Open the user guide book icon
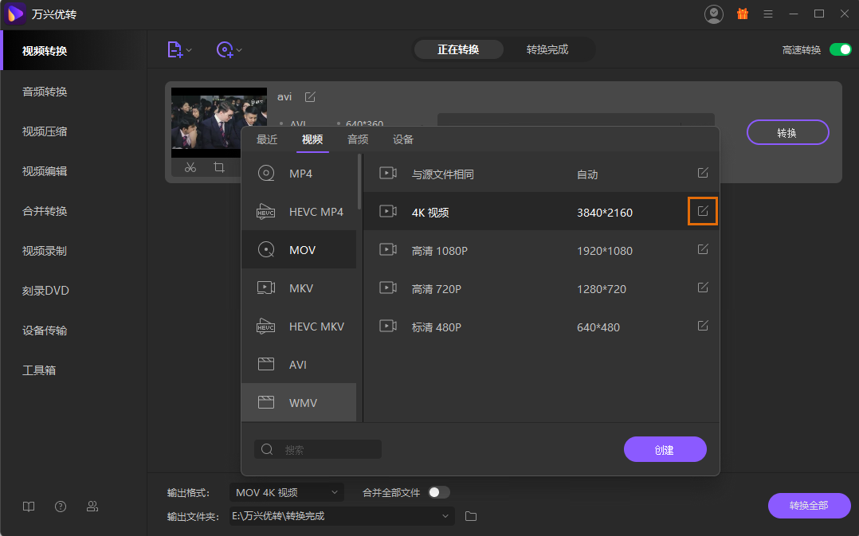 click(29, 507)
